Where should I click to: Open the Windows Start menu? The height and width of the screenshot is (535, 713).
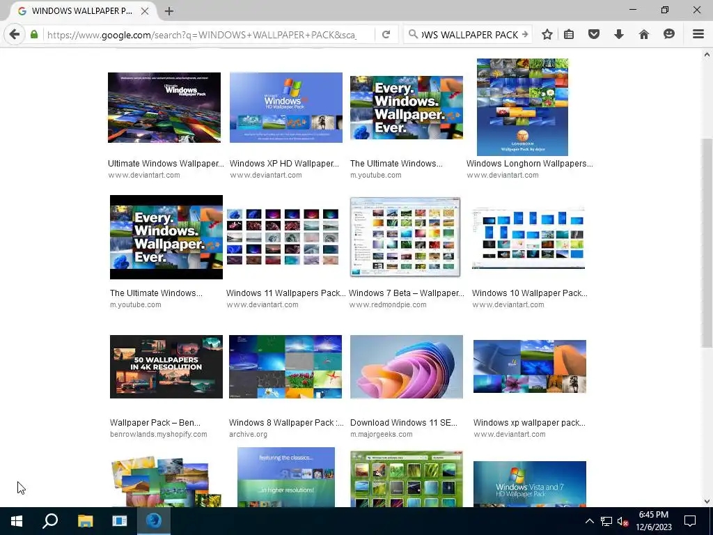(x=17, y=521)
